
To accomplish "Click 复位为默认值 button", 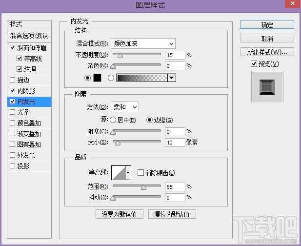I will click(x=172, y=214).
